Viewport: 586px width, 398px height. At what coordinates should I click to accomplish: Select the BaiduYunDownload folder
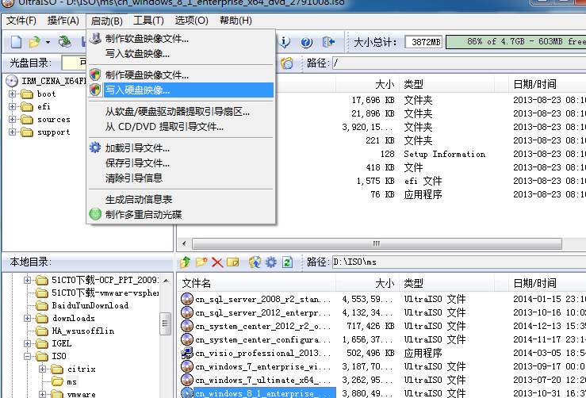pos(90,305)
